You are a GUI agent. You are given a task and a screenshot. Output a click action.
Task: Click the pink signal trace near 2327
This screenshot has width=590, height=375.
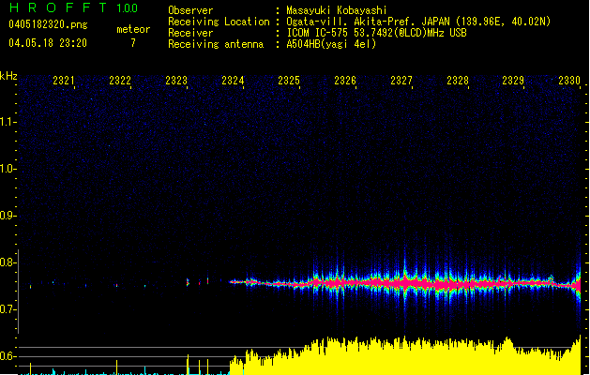pos(405,283)
